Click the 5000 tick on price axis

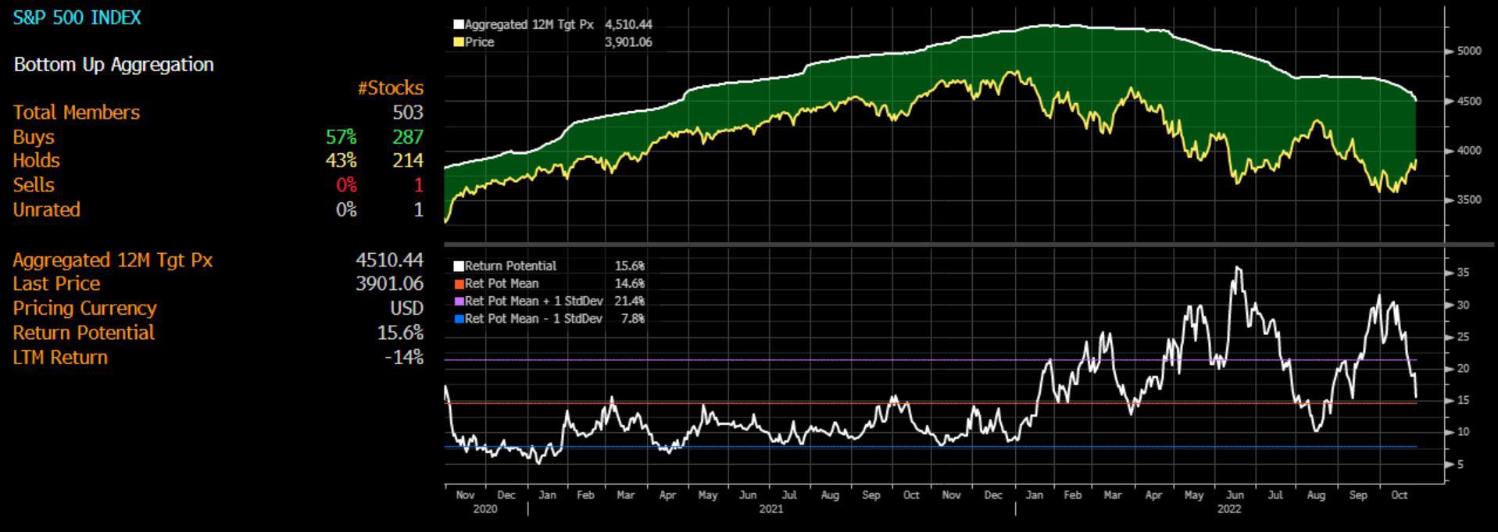click(x=1468, y=52)
